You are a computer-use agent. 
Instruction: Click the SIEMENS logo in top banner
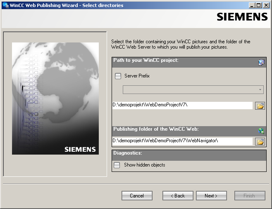coord(242,16)
